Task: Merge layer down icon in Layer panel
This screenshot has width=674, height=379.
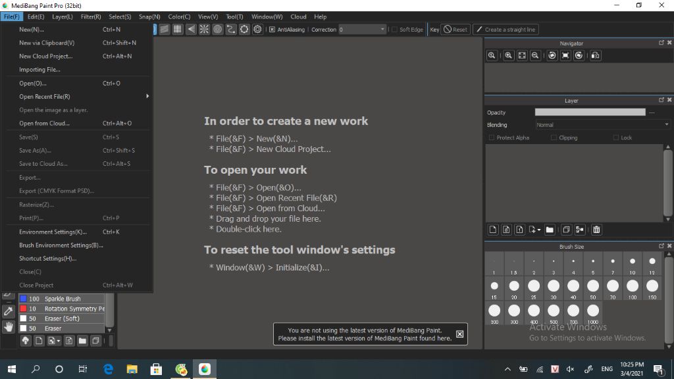Action: click(x=580, y=230)
